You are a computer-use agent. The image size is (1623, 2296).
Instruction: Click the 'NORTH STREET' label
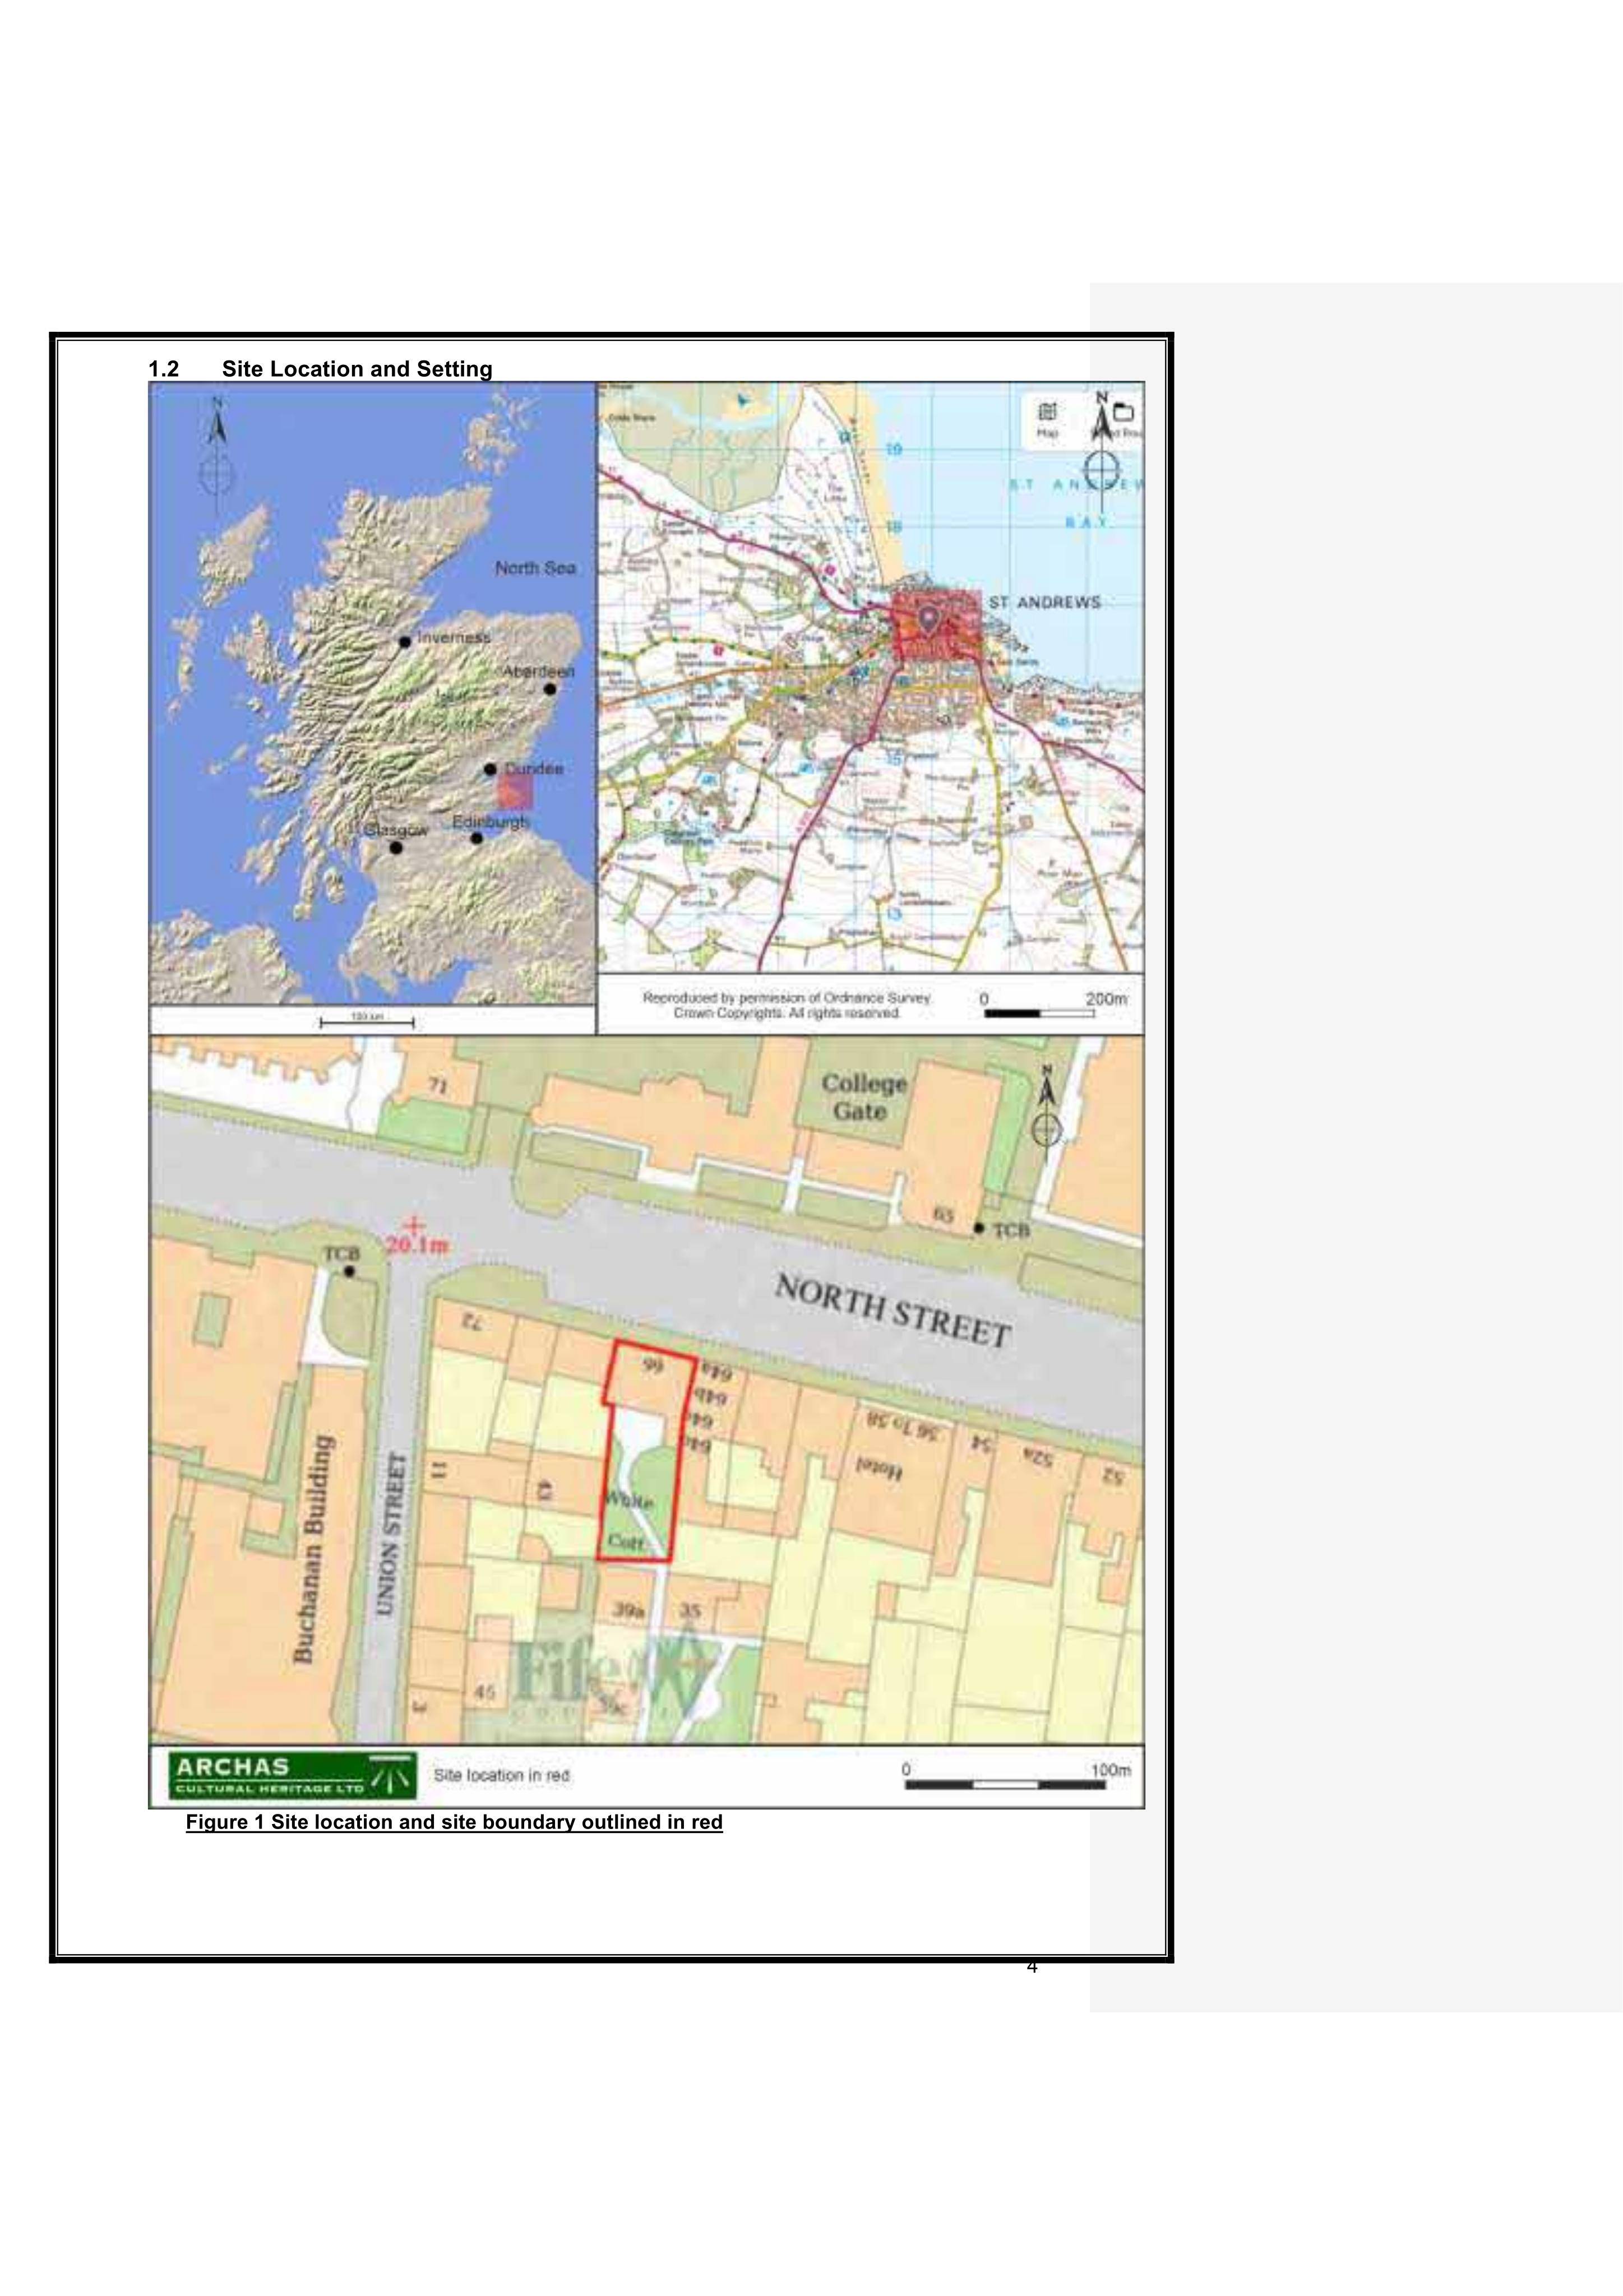point(893,1311)
